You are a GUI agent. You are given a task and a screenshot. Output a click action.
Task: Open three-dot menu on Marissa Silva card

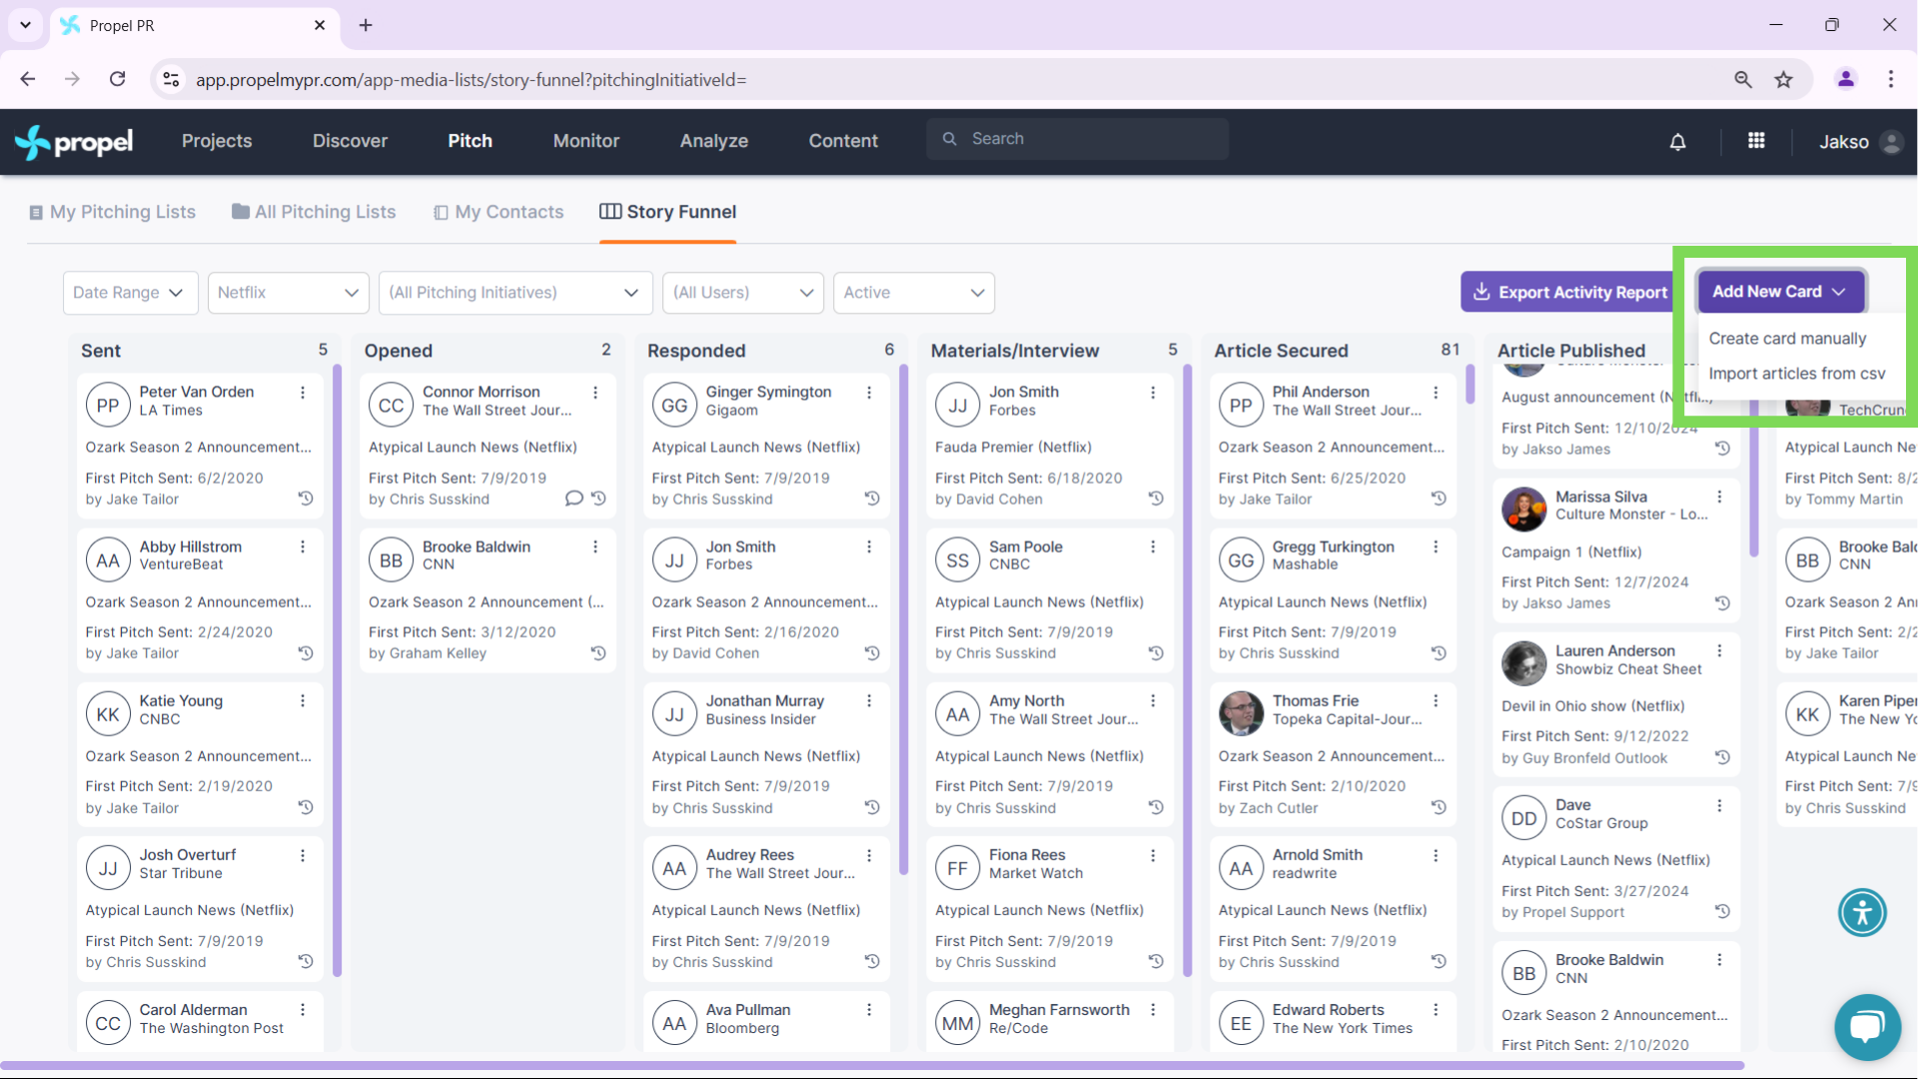(1719, 497)
